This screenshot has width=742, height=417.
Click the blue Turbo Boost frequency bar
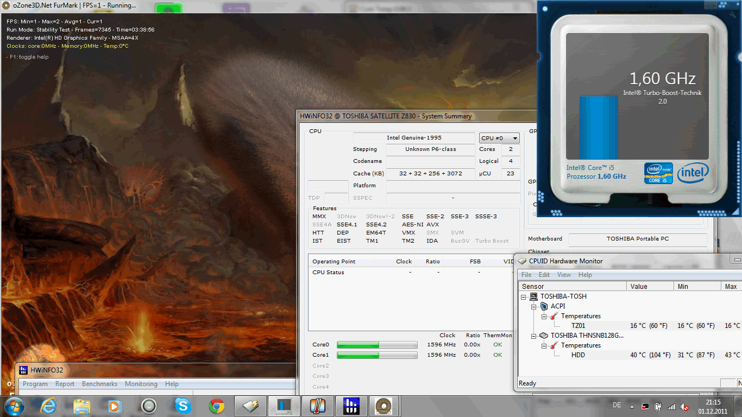click(599, 128)
